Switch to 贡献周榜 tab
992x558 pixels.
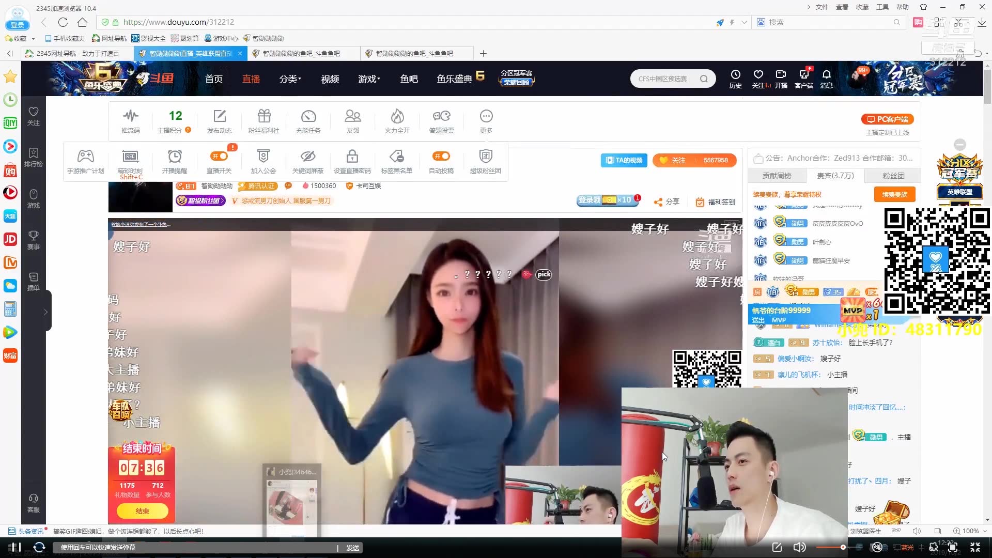tap(777, 176)
